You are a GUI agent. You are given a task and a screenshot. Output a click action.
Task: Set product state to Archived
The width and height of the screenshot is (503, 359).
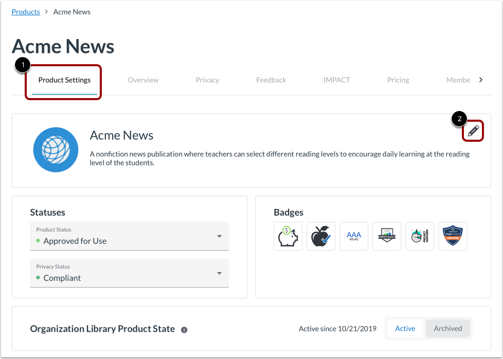[x=447, y=328]
